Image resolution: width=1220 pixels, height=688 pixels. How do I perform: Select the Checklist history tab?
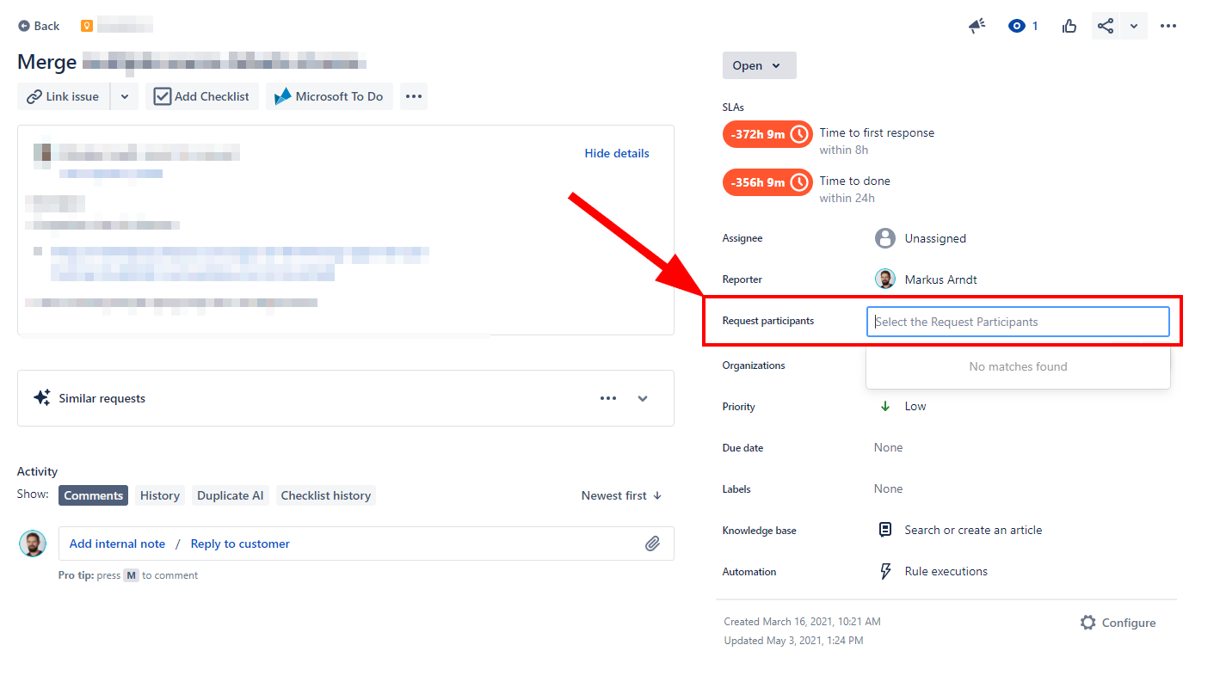point(326,495)
